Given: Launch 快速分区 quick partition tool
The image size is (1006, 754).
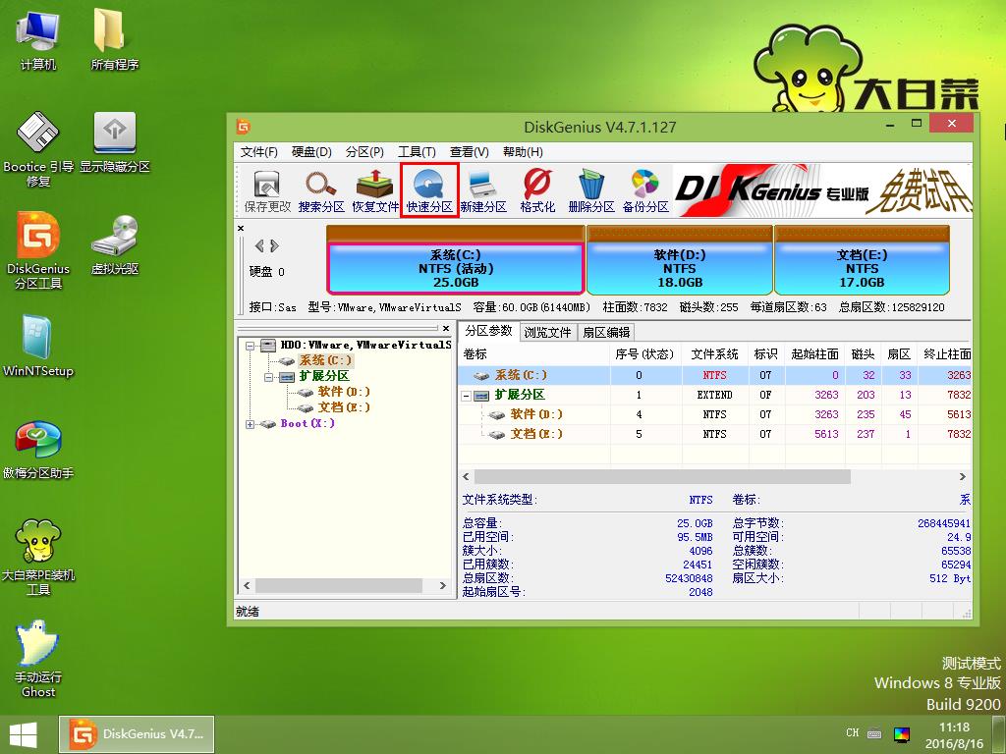Looking at the screenshot, I should click(429, 190).
